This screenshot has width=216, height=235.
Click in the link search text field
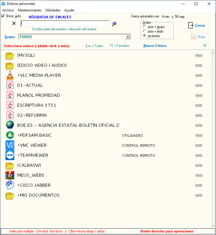click(65, 24)
